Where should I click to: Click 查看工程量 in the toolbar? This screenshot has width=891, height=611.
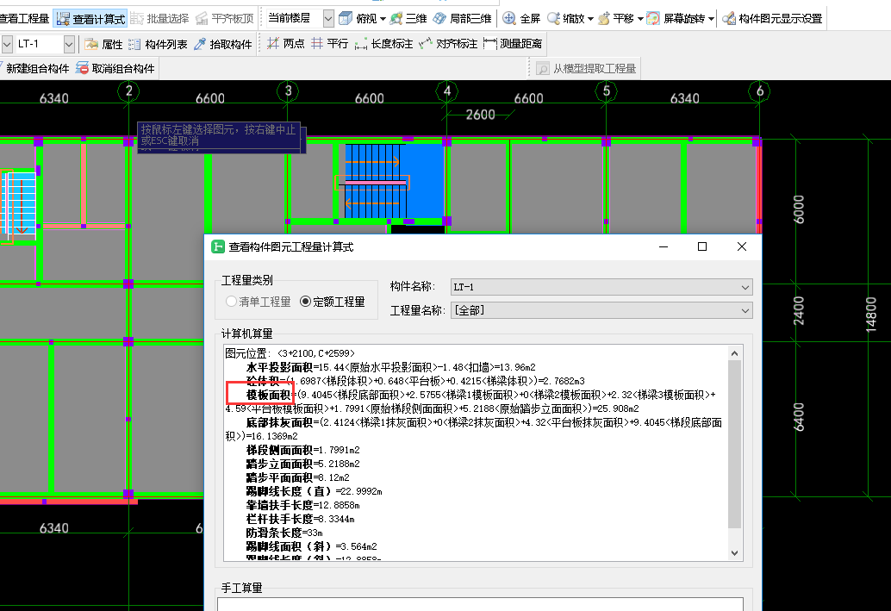tap(24, 19)
